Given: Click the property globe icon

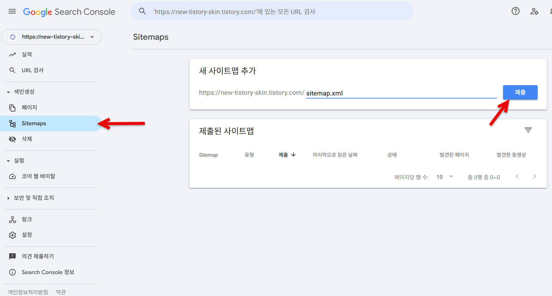Looking at the screenshot, I should (13, 37).
